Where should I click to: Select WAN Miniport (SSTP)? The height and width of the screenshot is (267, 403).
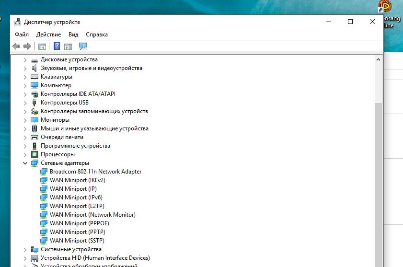77,241
